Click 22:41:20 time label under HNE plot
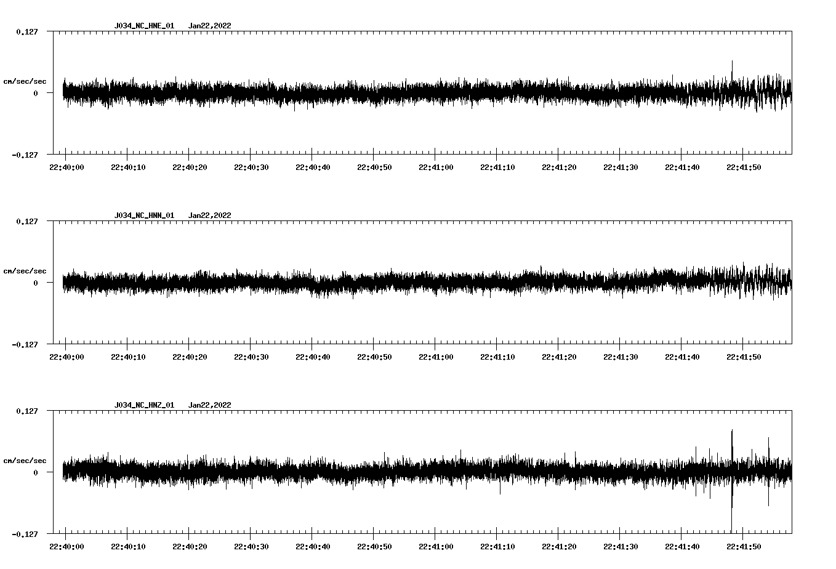The image size is (836, 569). 559,167
